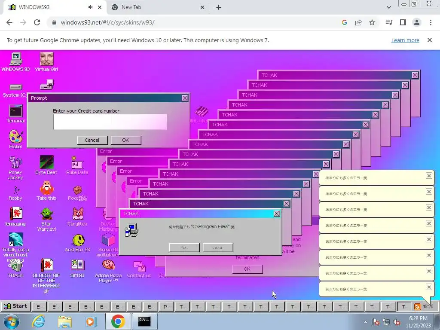Dismiss the Chrome update notice bar
Screen dimensions: 440x330
click(429, 40)
